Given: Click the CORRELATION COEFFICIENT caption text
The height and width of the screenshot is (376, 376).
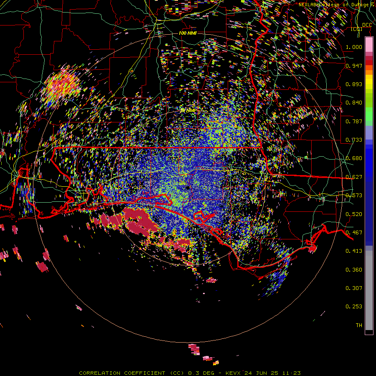Looking at the screenshot, I should tap(122, 373).
